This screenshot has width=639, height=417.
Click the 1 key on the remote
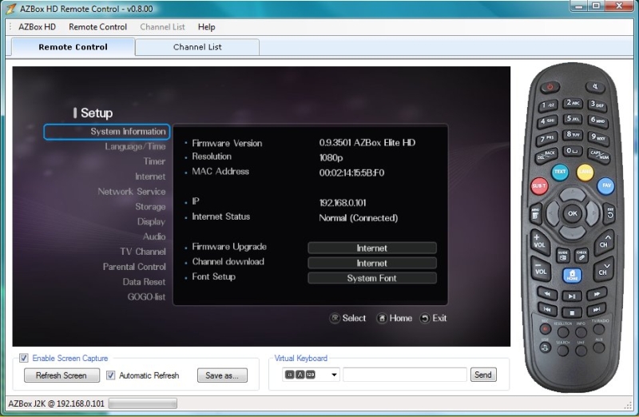tap(548, 105)
